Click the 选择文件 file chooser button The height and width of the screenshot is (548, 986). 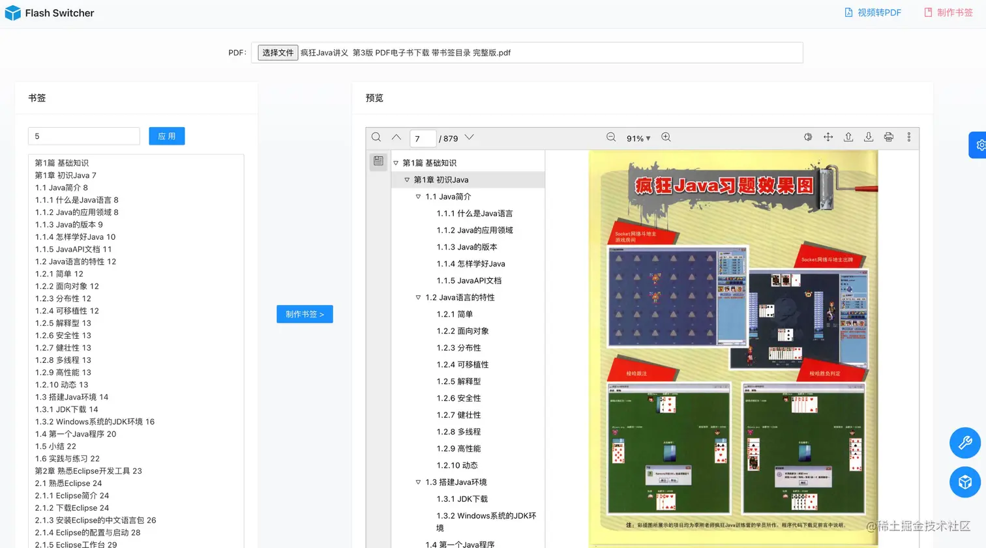click(278, 53)
